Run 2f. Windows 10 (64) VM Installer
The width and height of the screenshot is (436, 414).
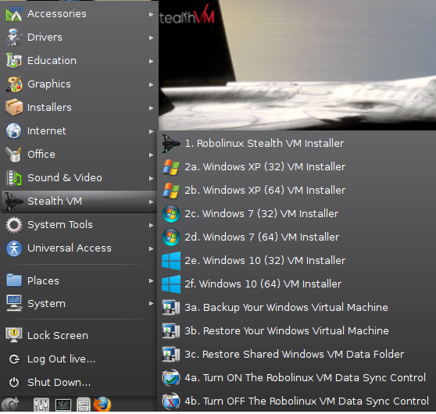point(296,284)
